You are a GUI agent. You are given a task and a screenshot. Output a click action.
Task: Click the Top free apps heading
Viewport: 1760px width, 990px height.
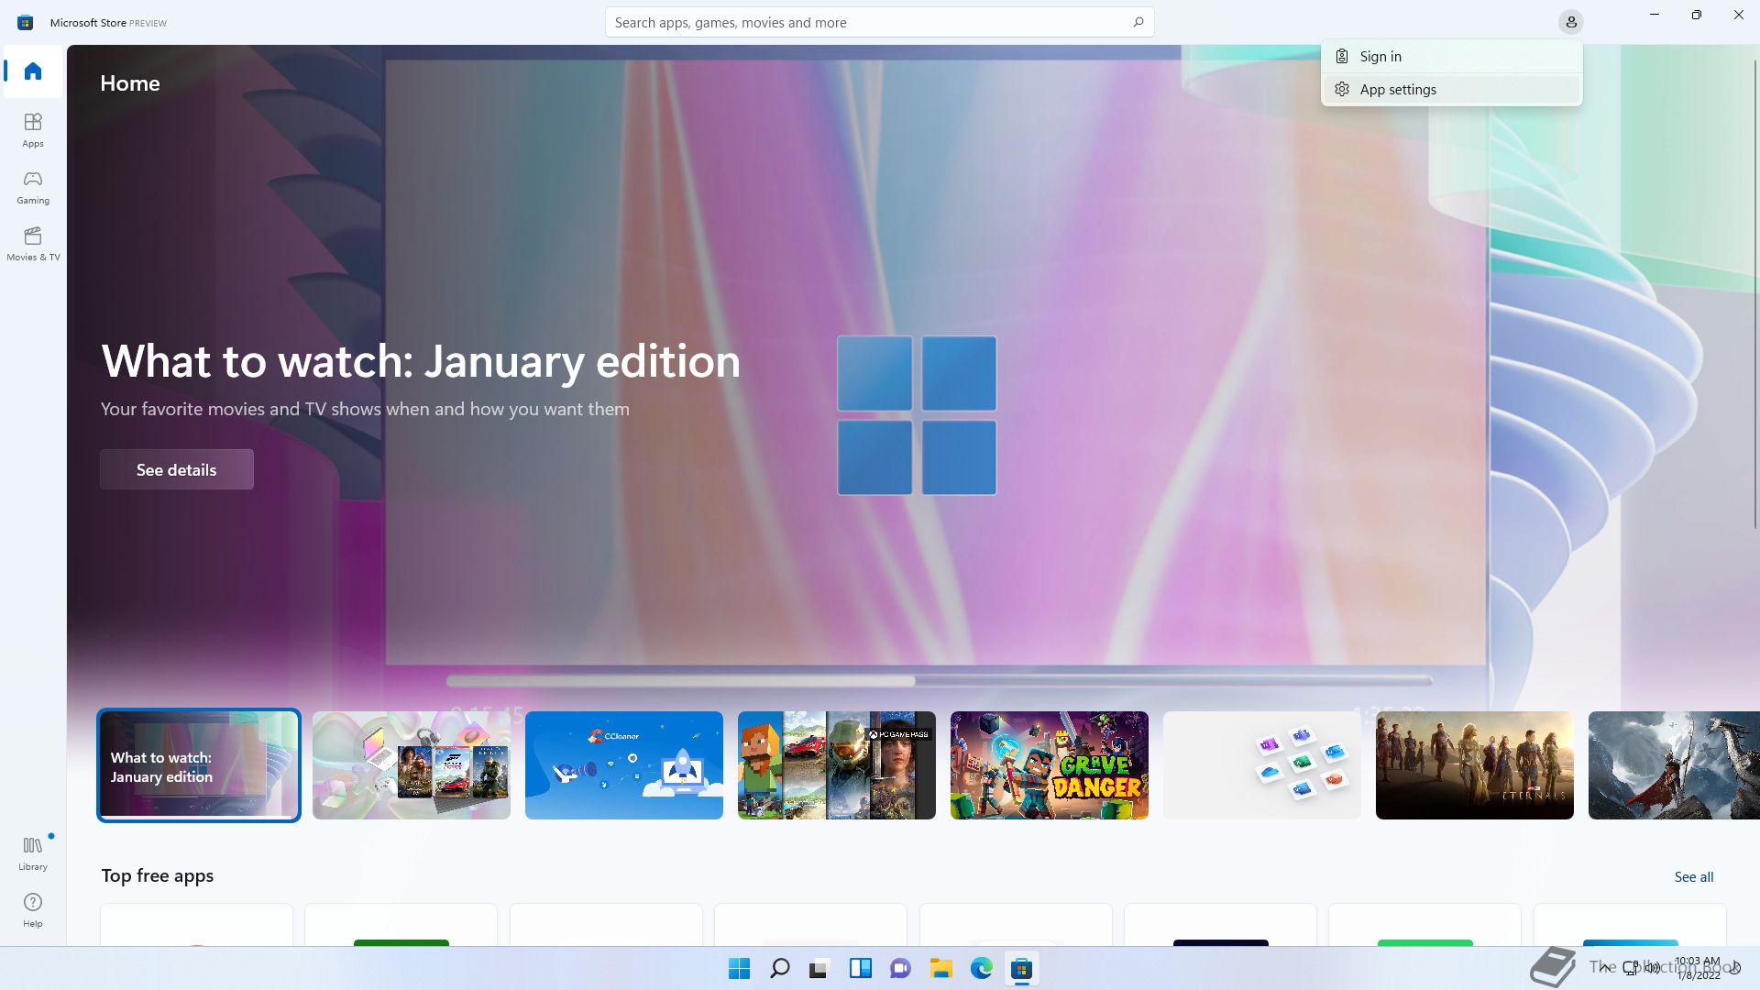(x=158, y=875)
